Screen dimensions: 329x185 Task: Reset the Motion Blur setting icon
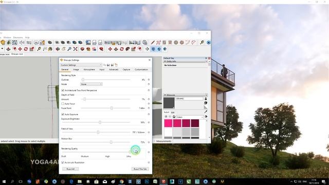pyautogui.click(x=149, y=142)
